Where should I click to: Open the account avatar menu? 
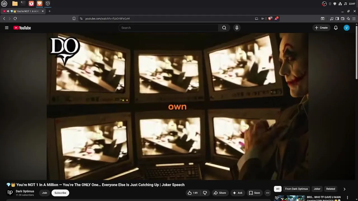[x=347, y=28]
